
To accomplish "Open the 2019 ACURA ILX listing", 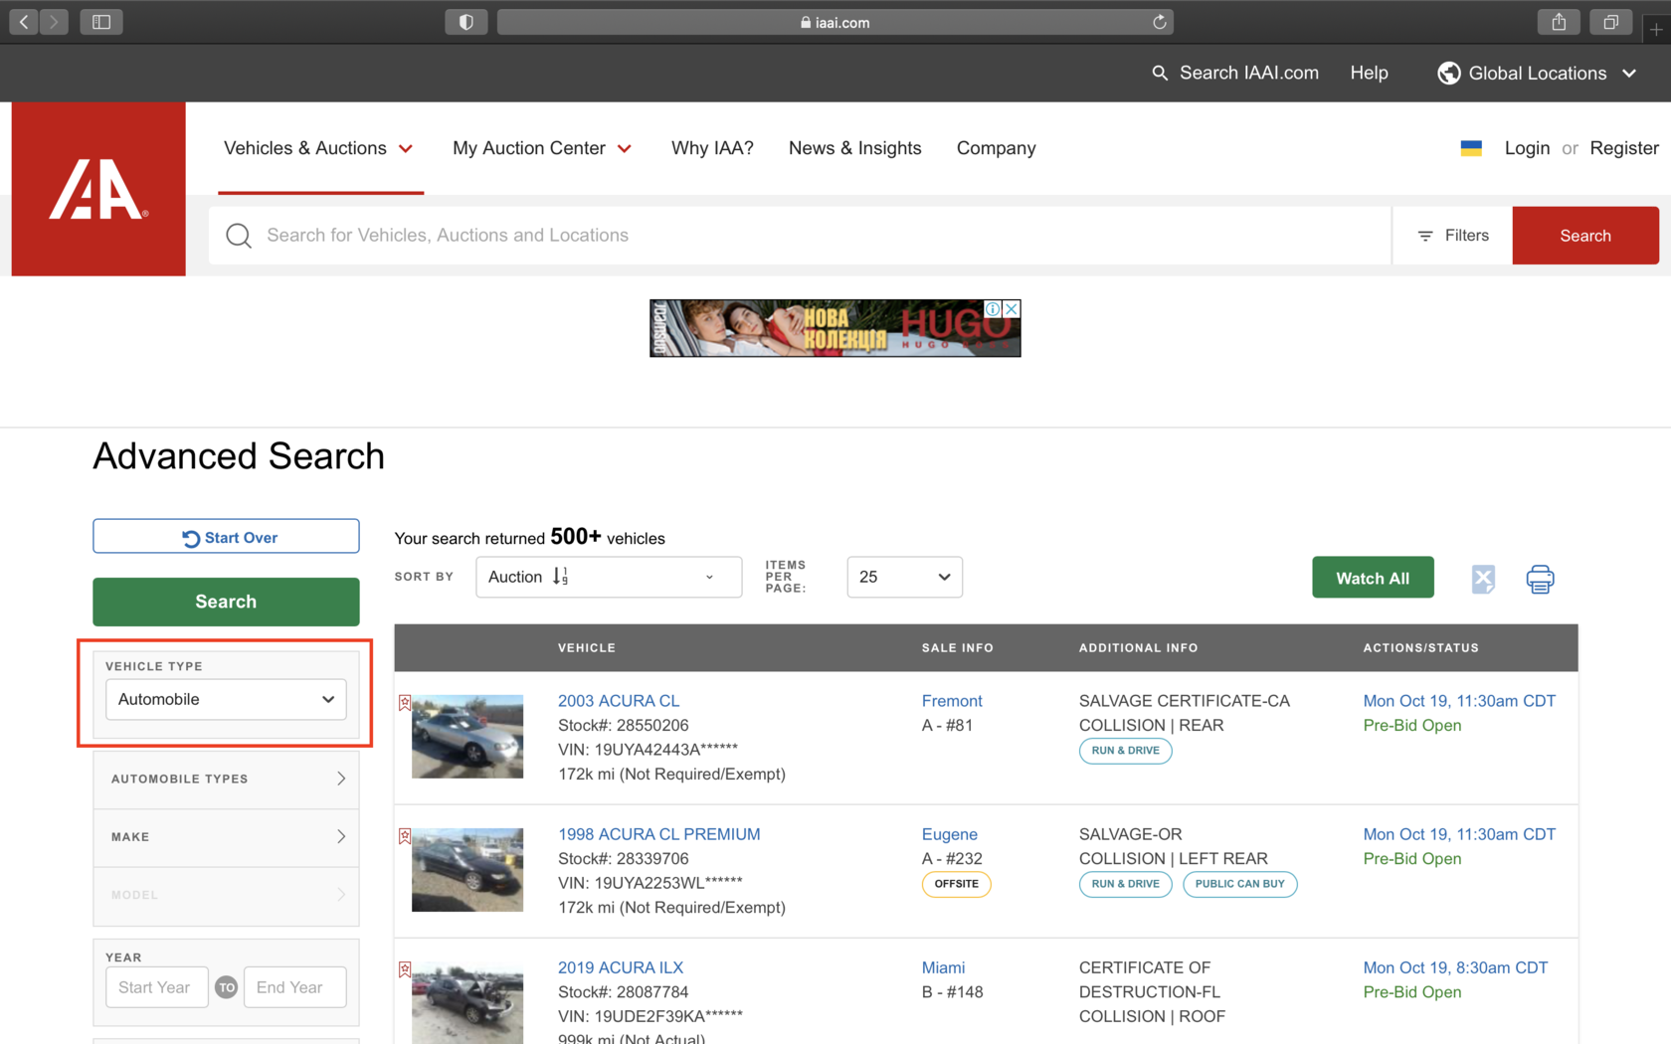I will [x=621, y=967].
